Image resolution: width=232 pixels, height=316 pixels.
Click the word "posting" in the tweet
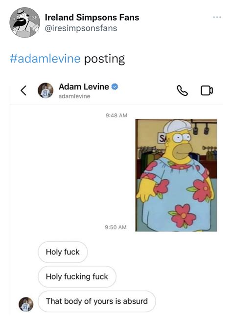click(x=104, y=59)
